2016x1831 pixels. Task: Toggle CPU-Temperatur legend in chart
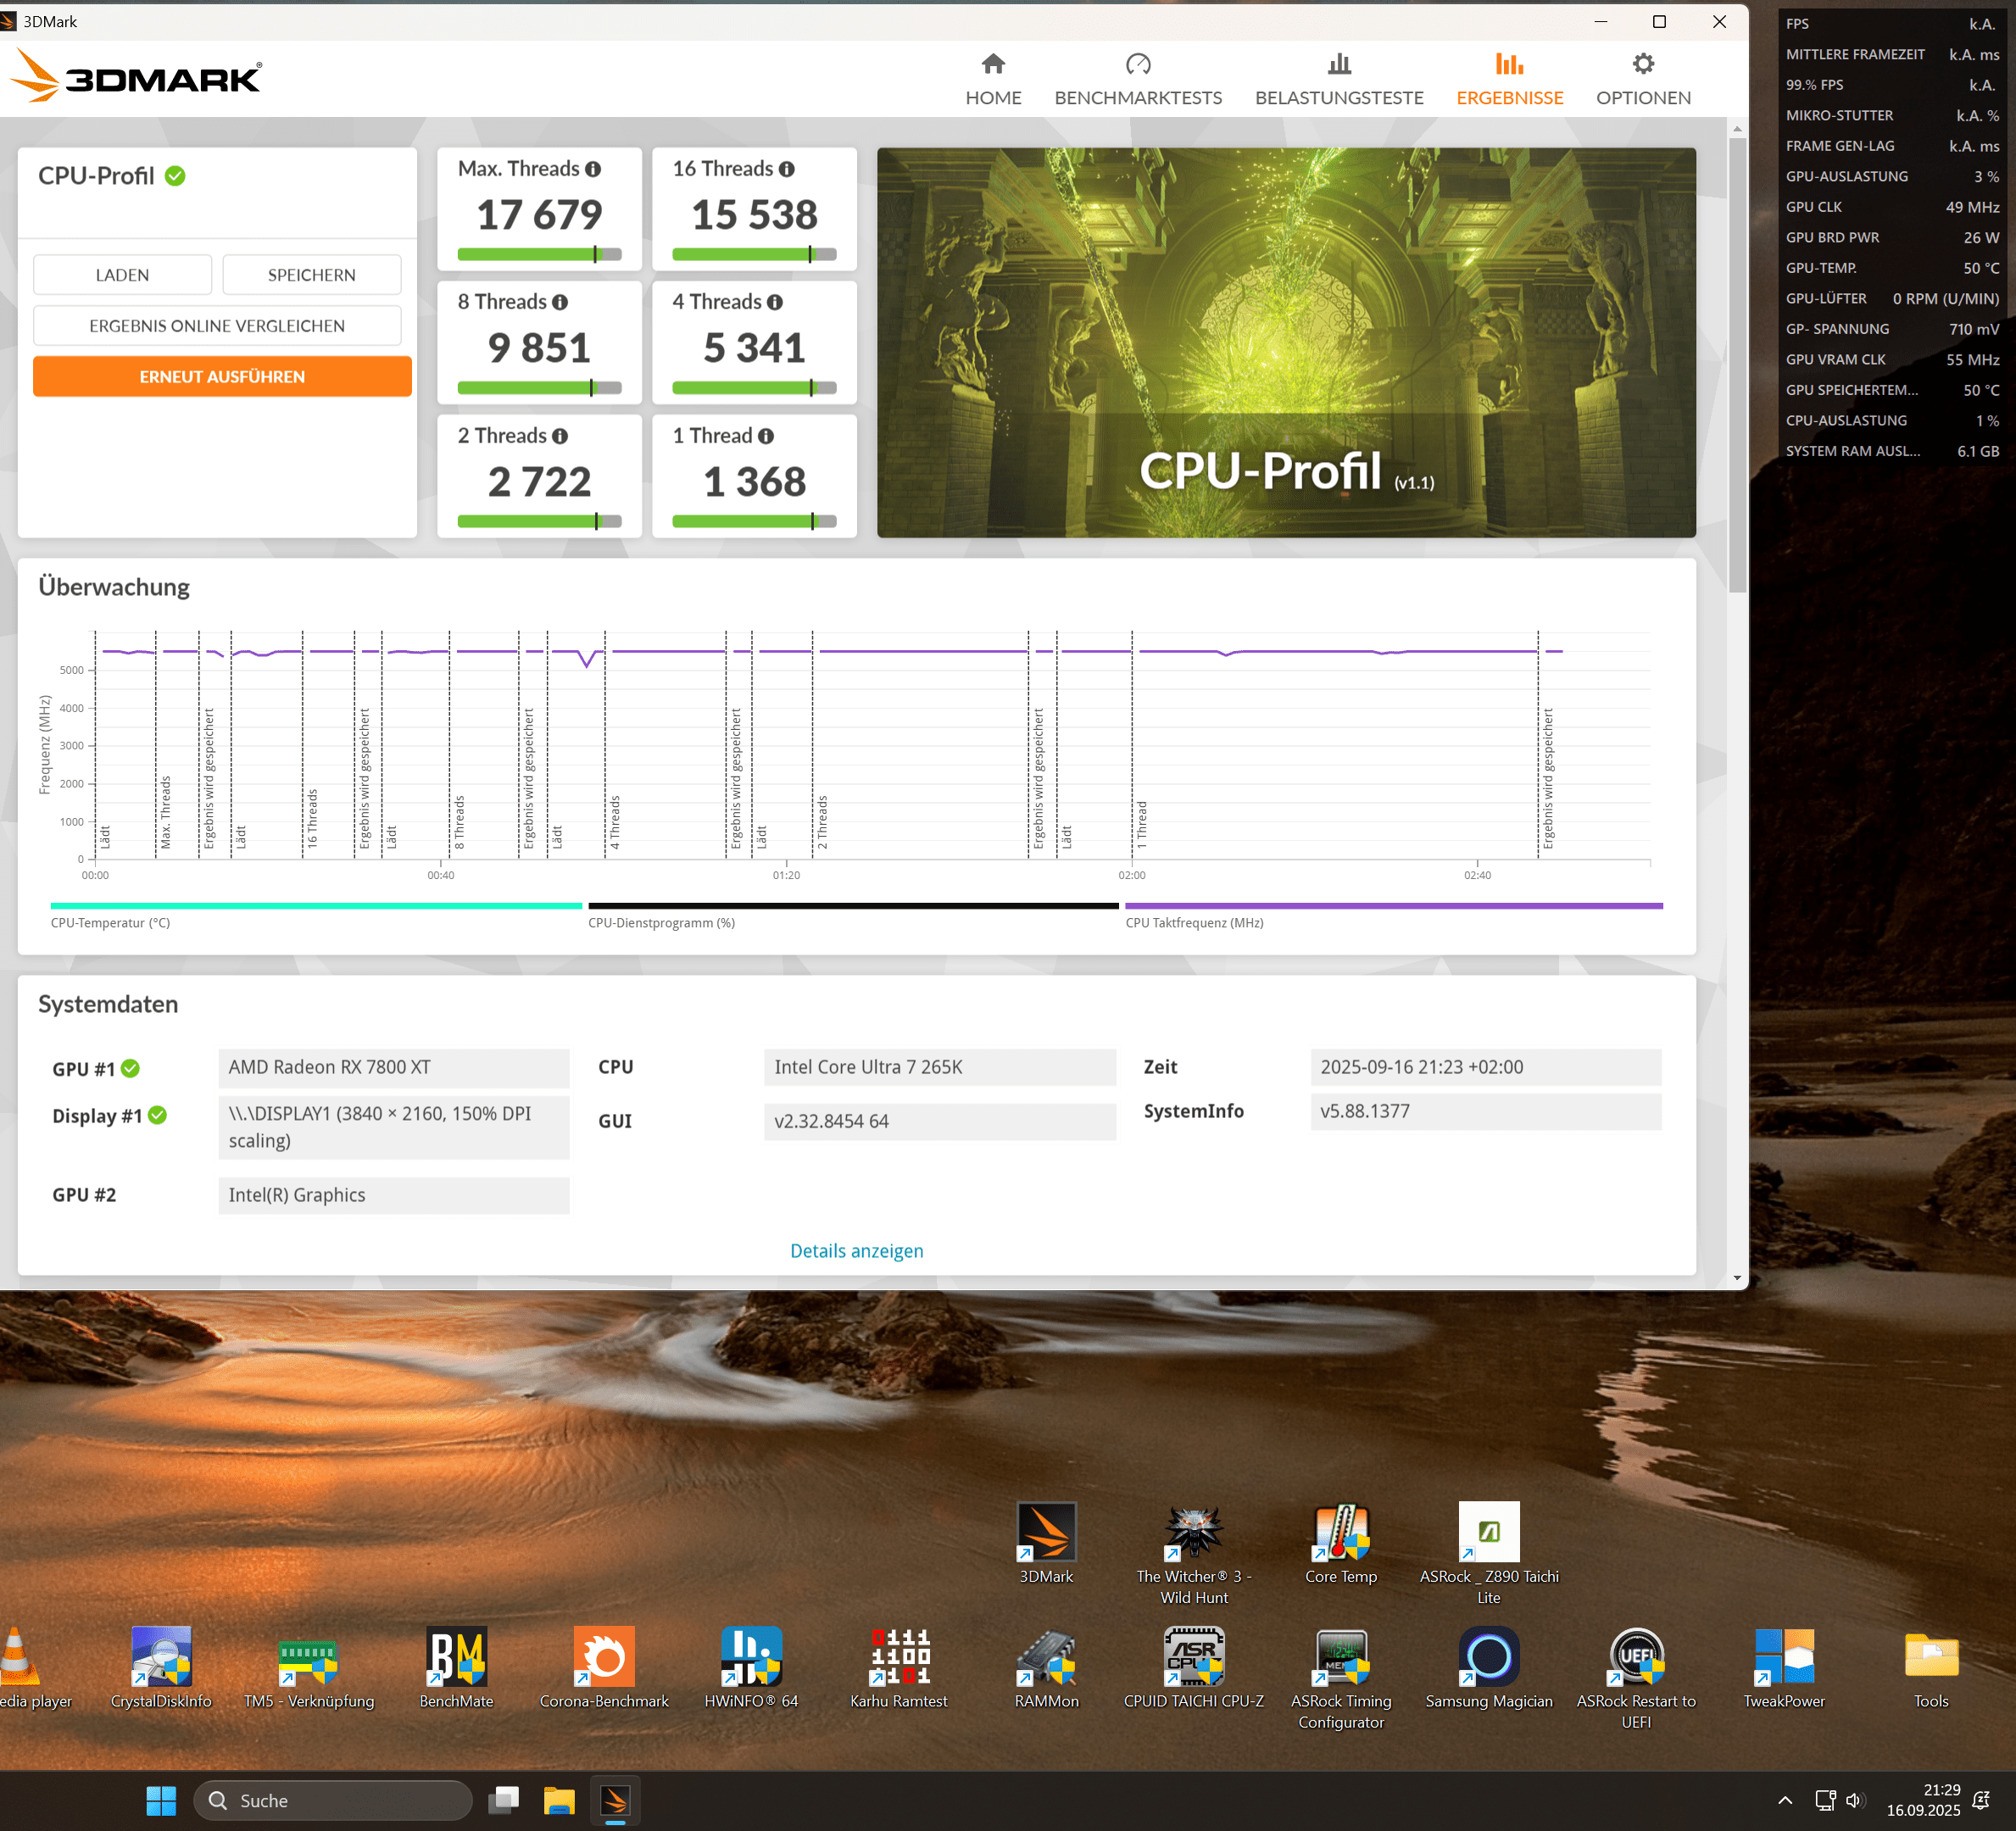point(110,922)
